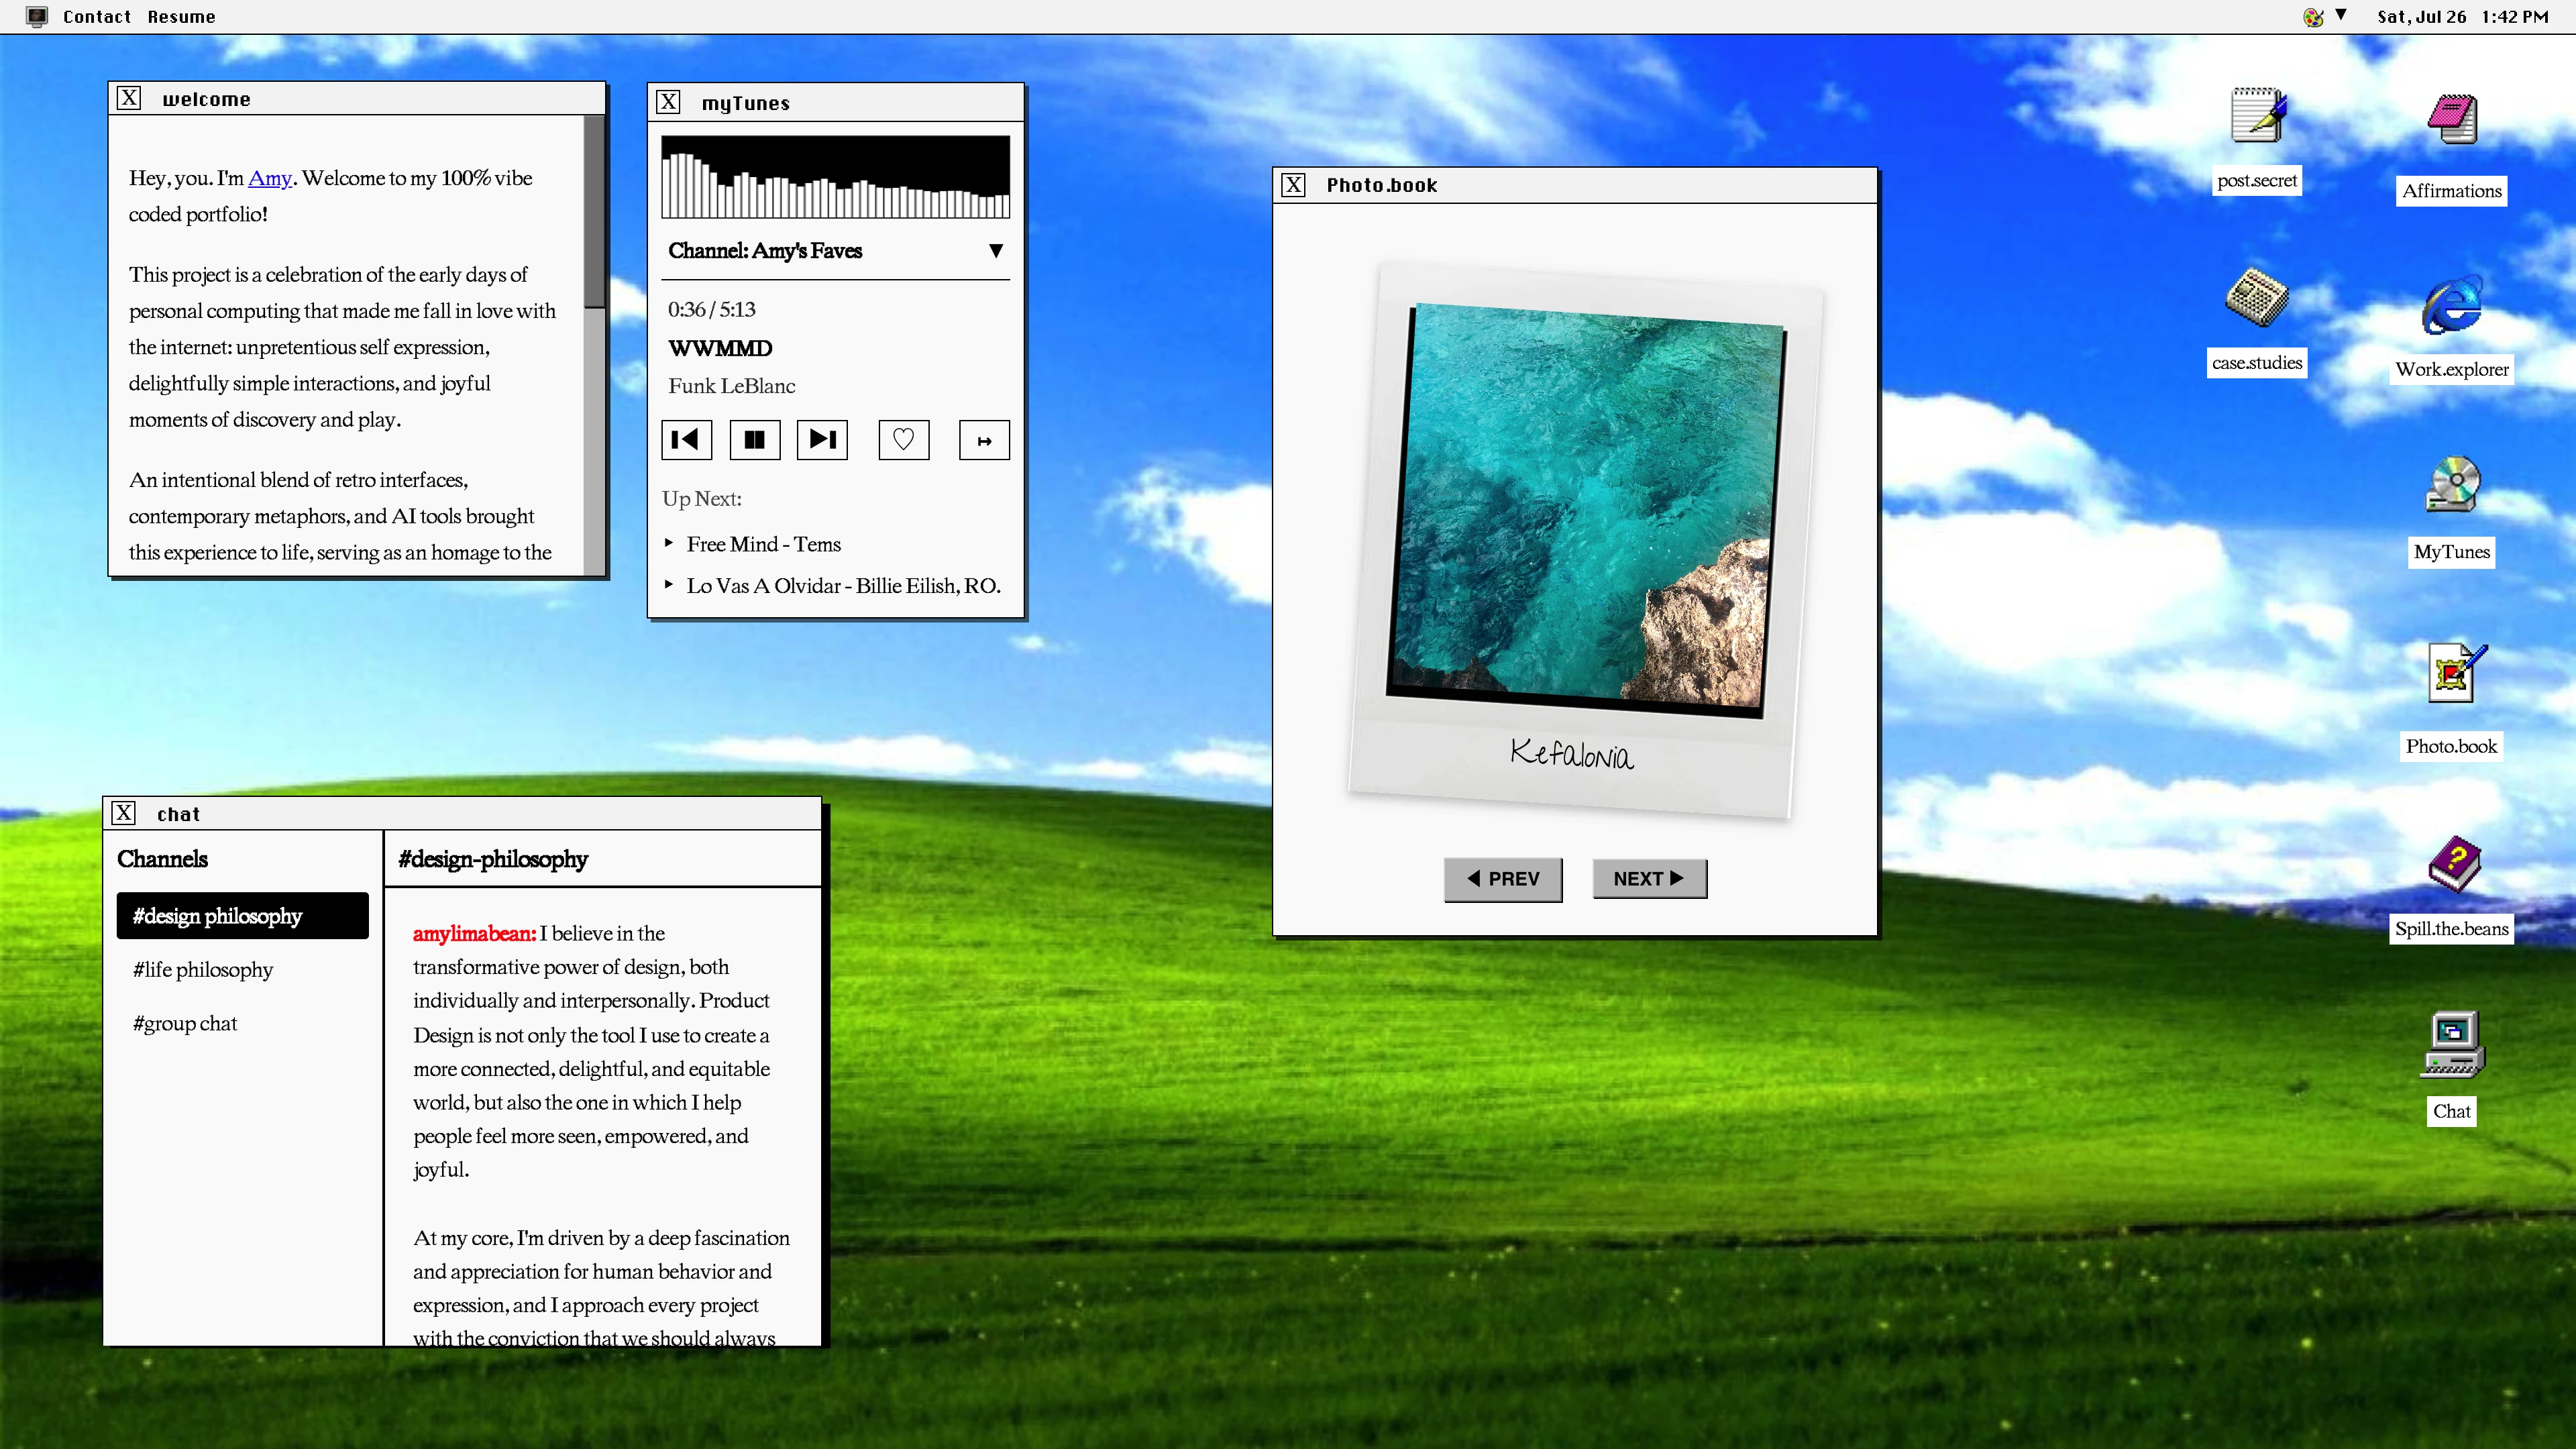
Task: Toggle the heart favorite button in myTunes
Action: click(x=904, y=440)
